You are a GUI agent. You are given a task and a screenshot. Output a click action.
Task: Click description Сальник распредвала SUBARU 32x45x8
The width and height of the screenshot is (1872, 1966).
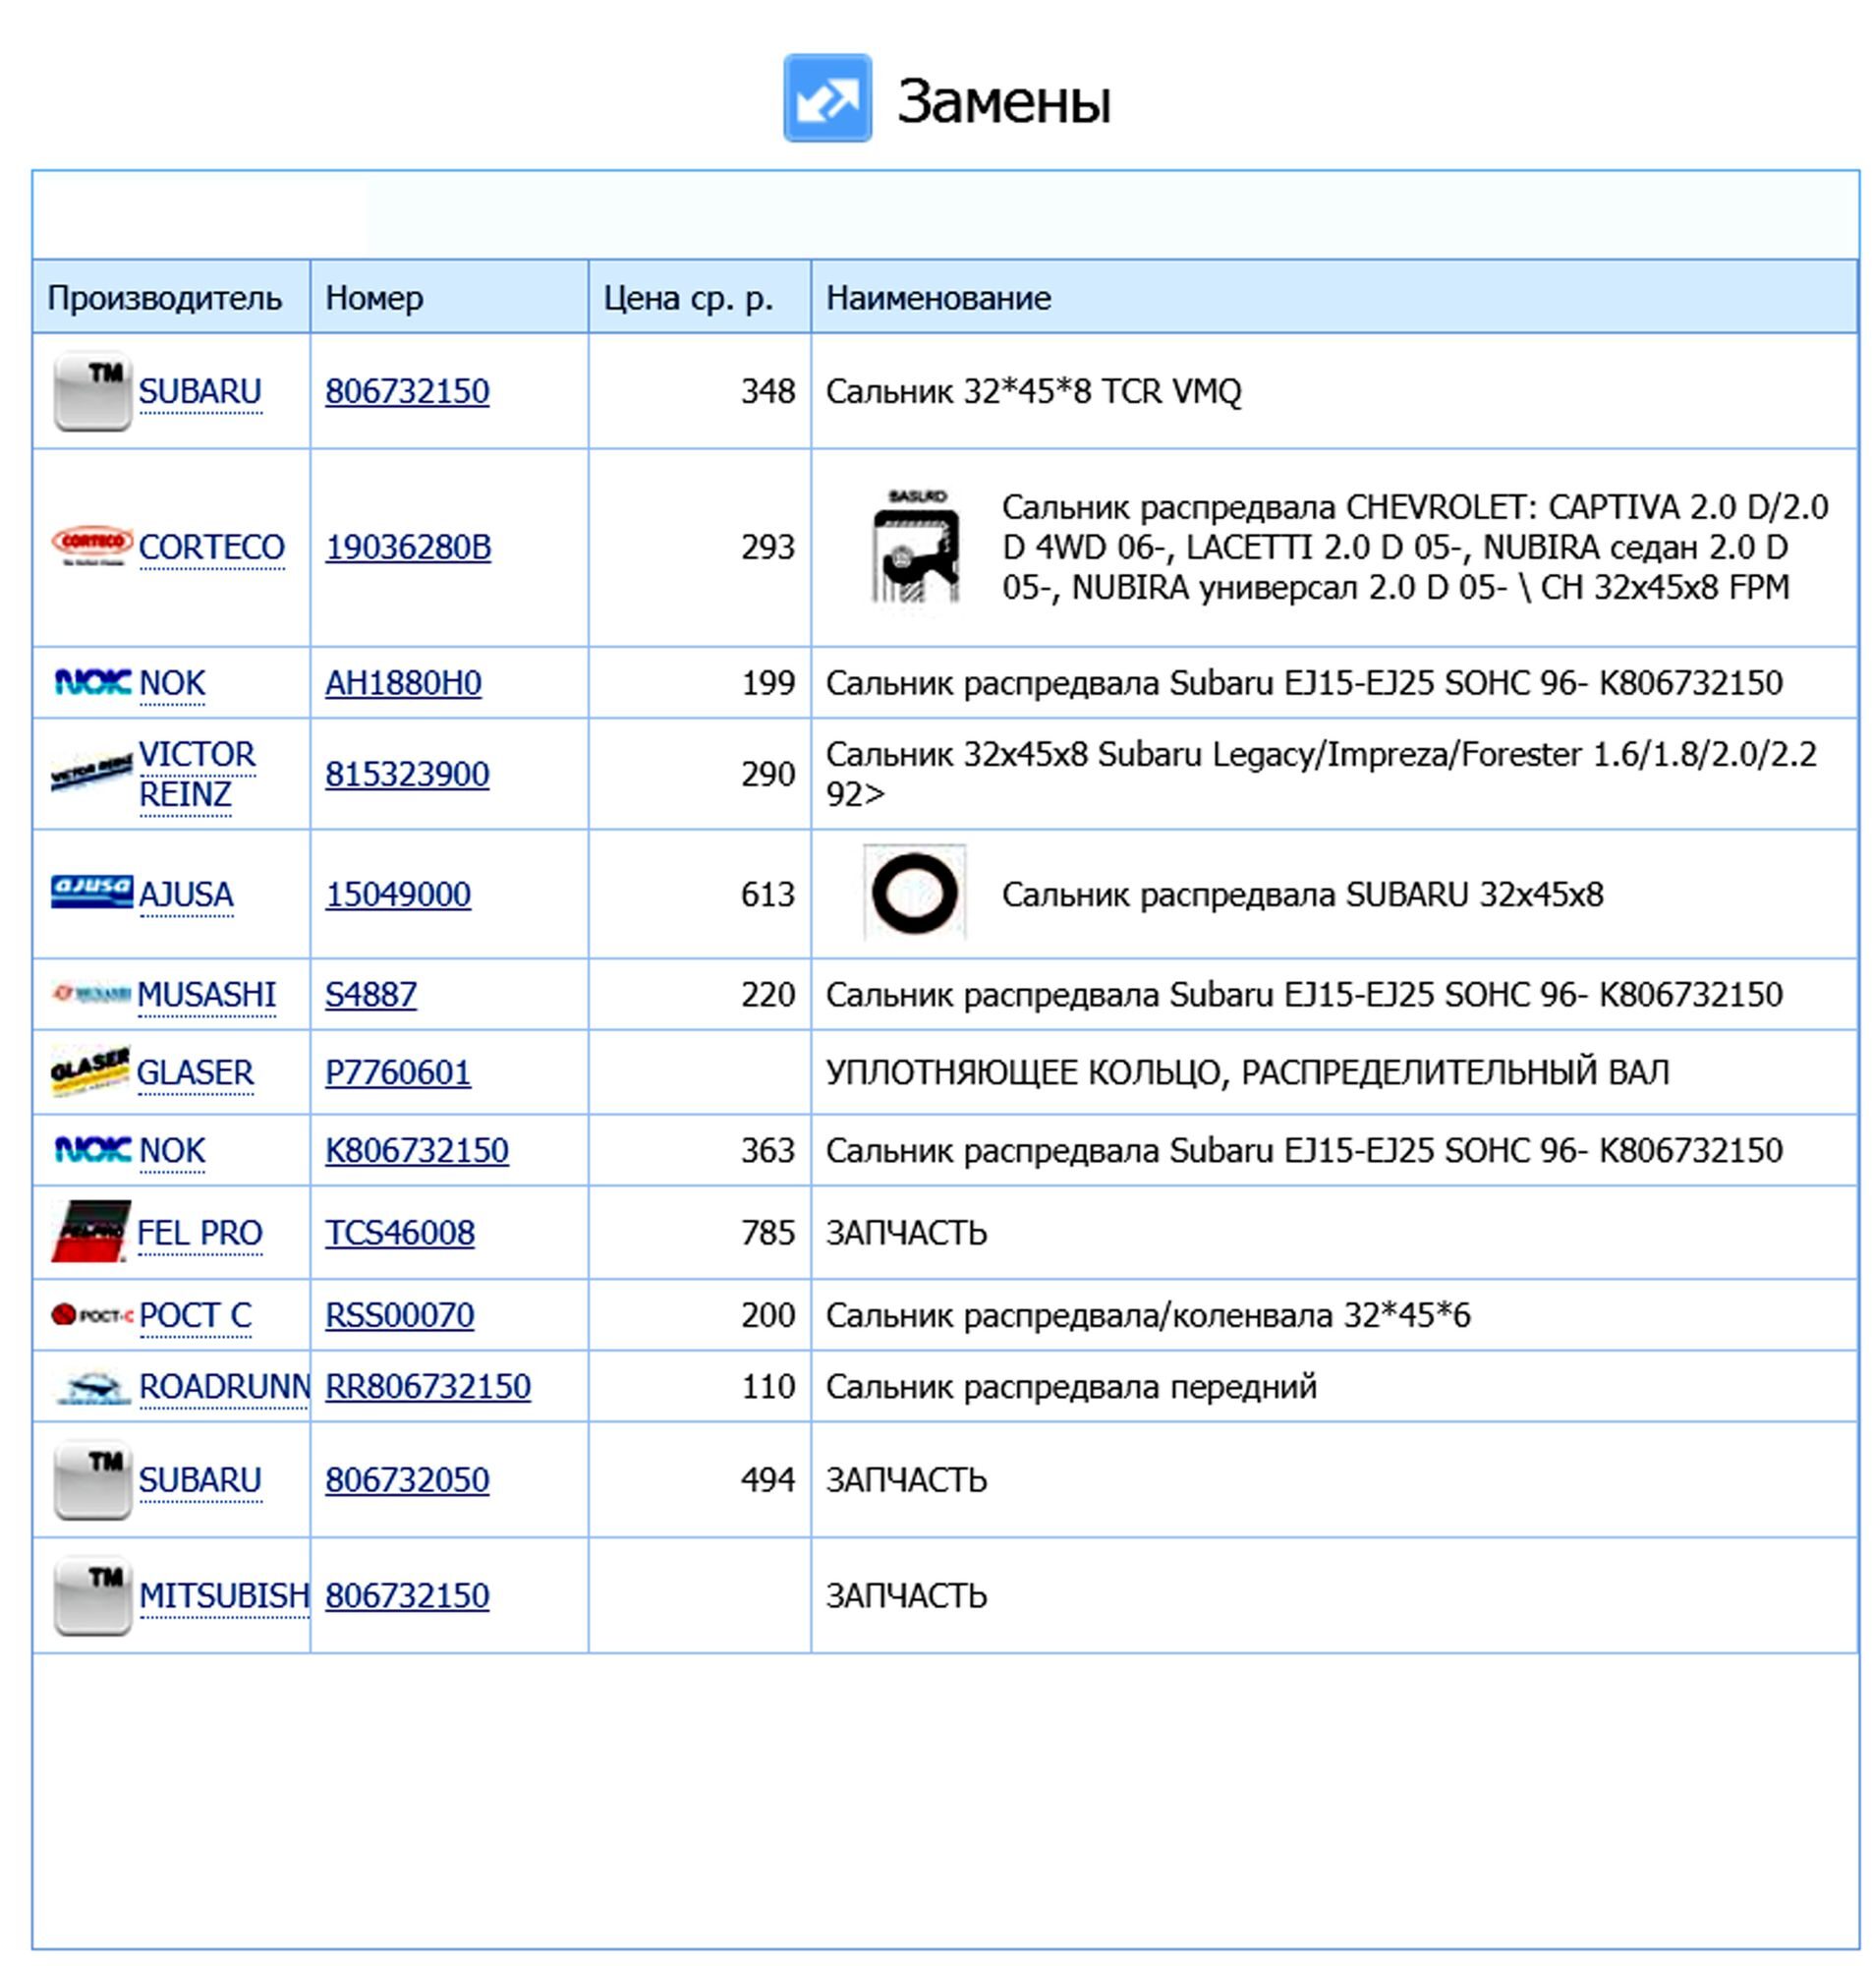pyautogui.click(x=1303, y=895)
